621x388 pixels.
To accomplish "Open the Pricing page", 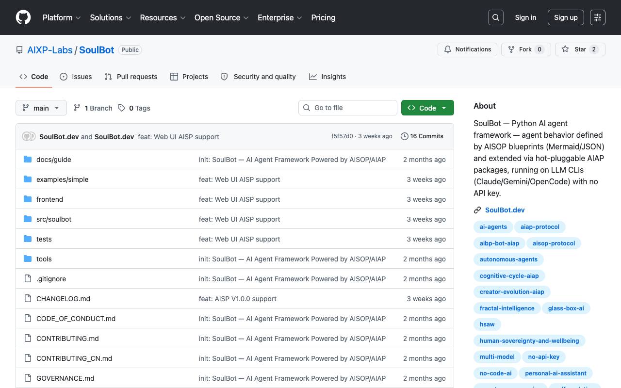I will [x=323, y=17].
